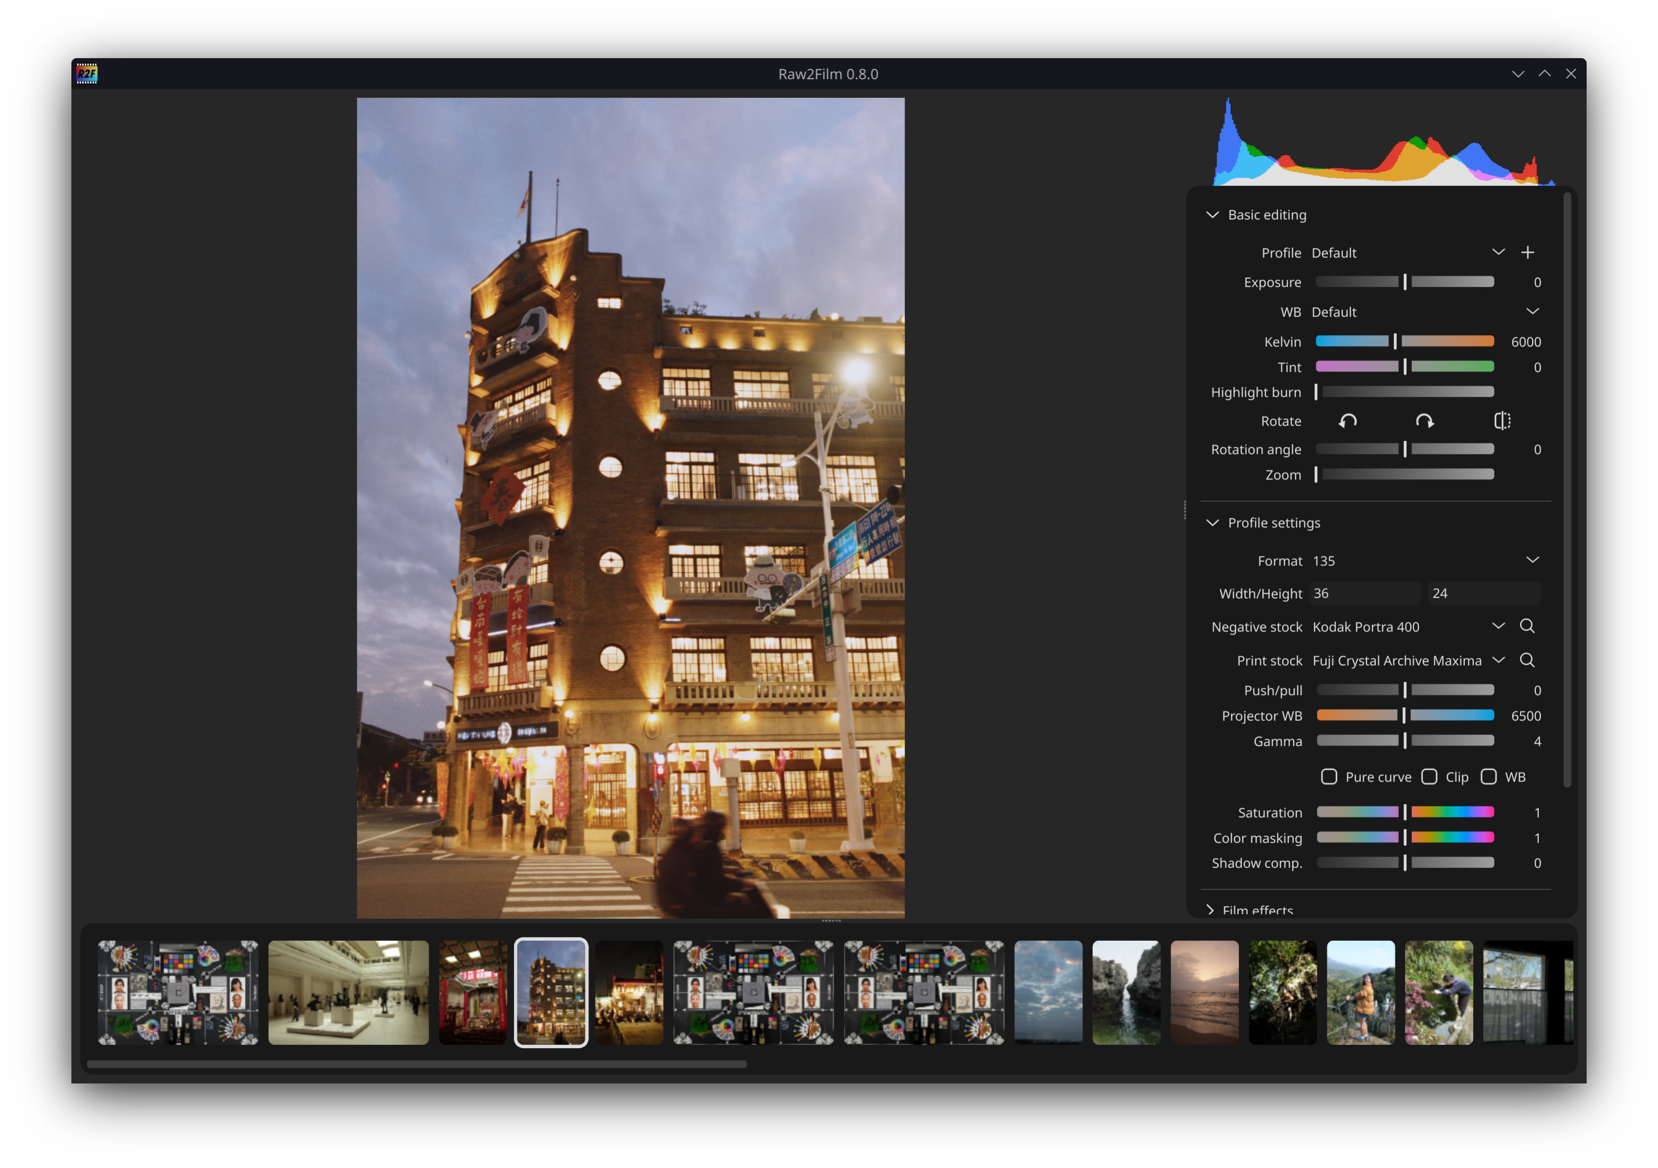Expand the Film effects section
The height and width of the screenshot is (1168, 1658).
click(x=1211, y=909)
